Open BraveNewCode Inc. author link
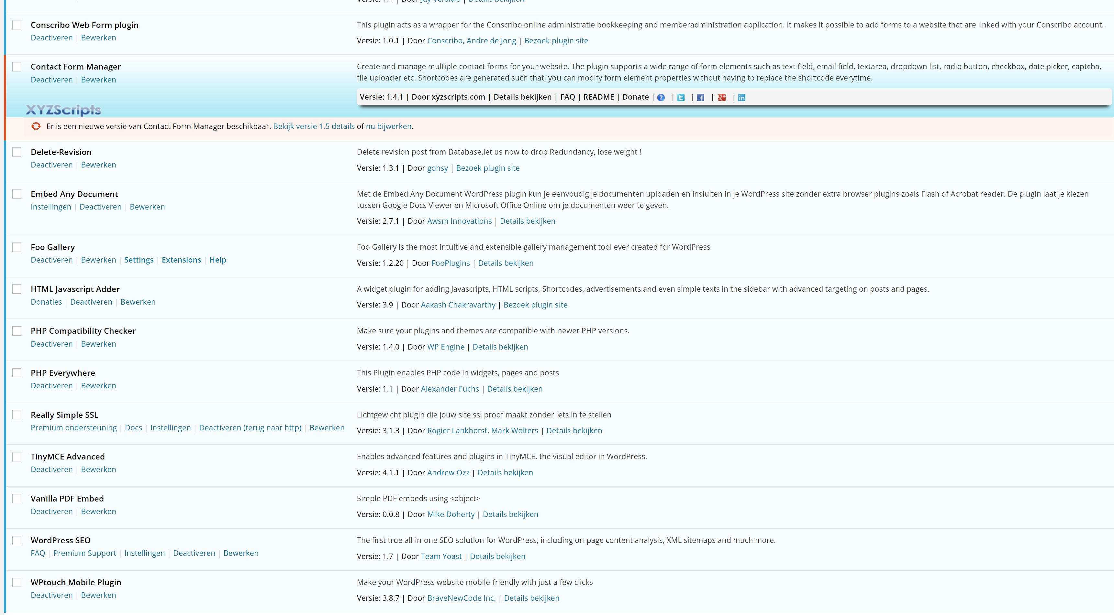 (x=462, y=599)
